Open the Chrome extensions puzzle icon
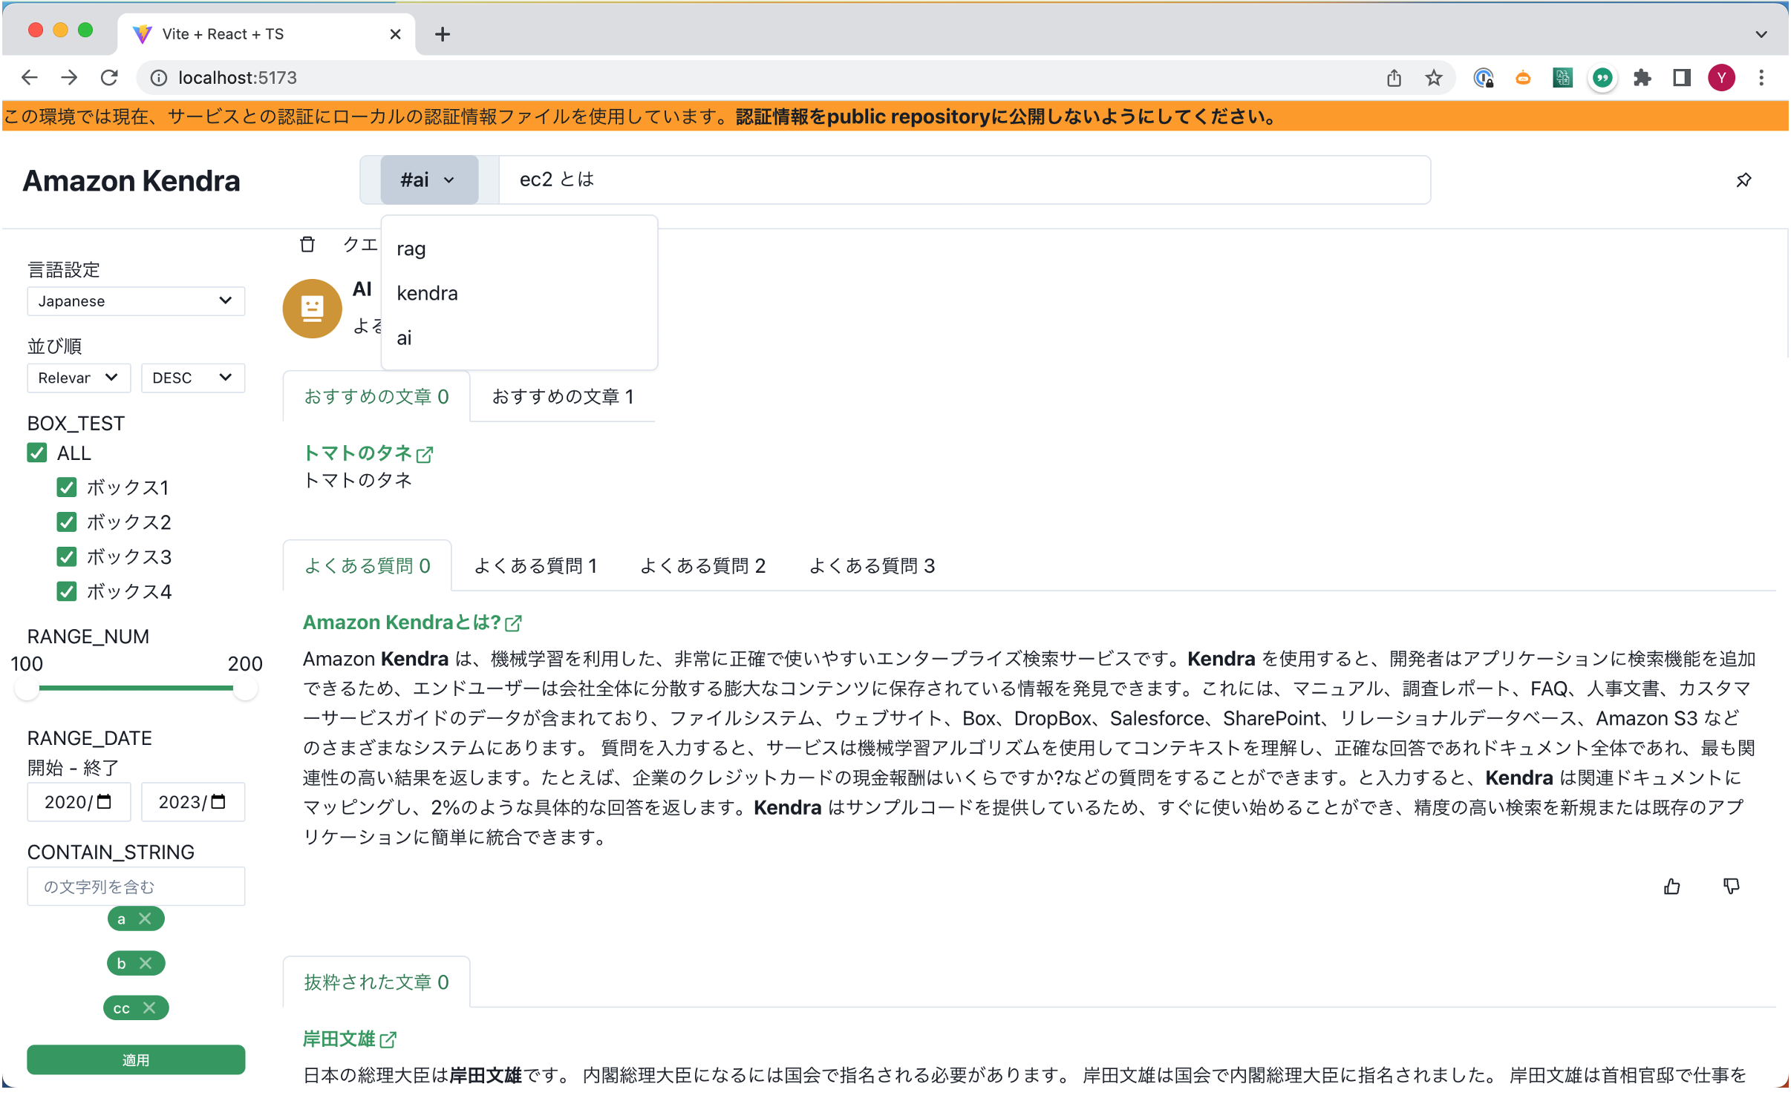Image resolution: width=1791 pixels, height=1101 pixels. 1642,78
